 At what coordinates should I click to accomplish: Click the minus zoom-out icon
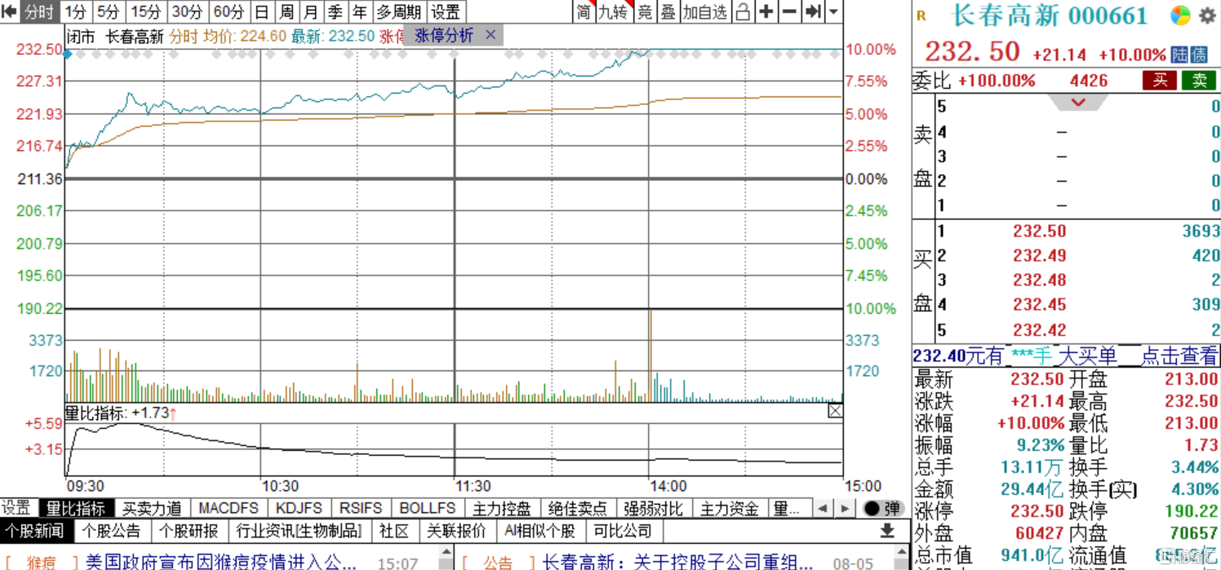click(789, 12)
